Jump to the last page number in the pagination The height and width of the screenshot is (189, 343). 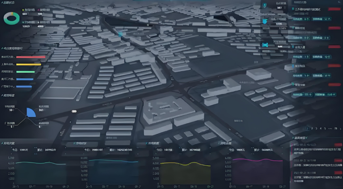(x=336, y=129)
